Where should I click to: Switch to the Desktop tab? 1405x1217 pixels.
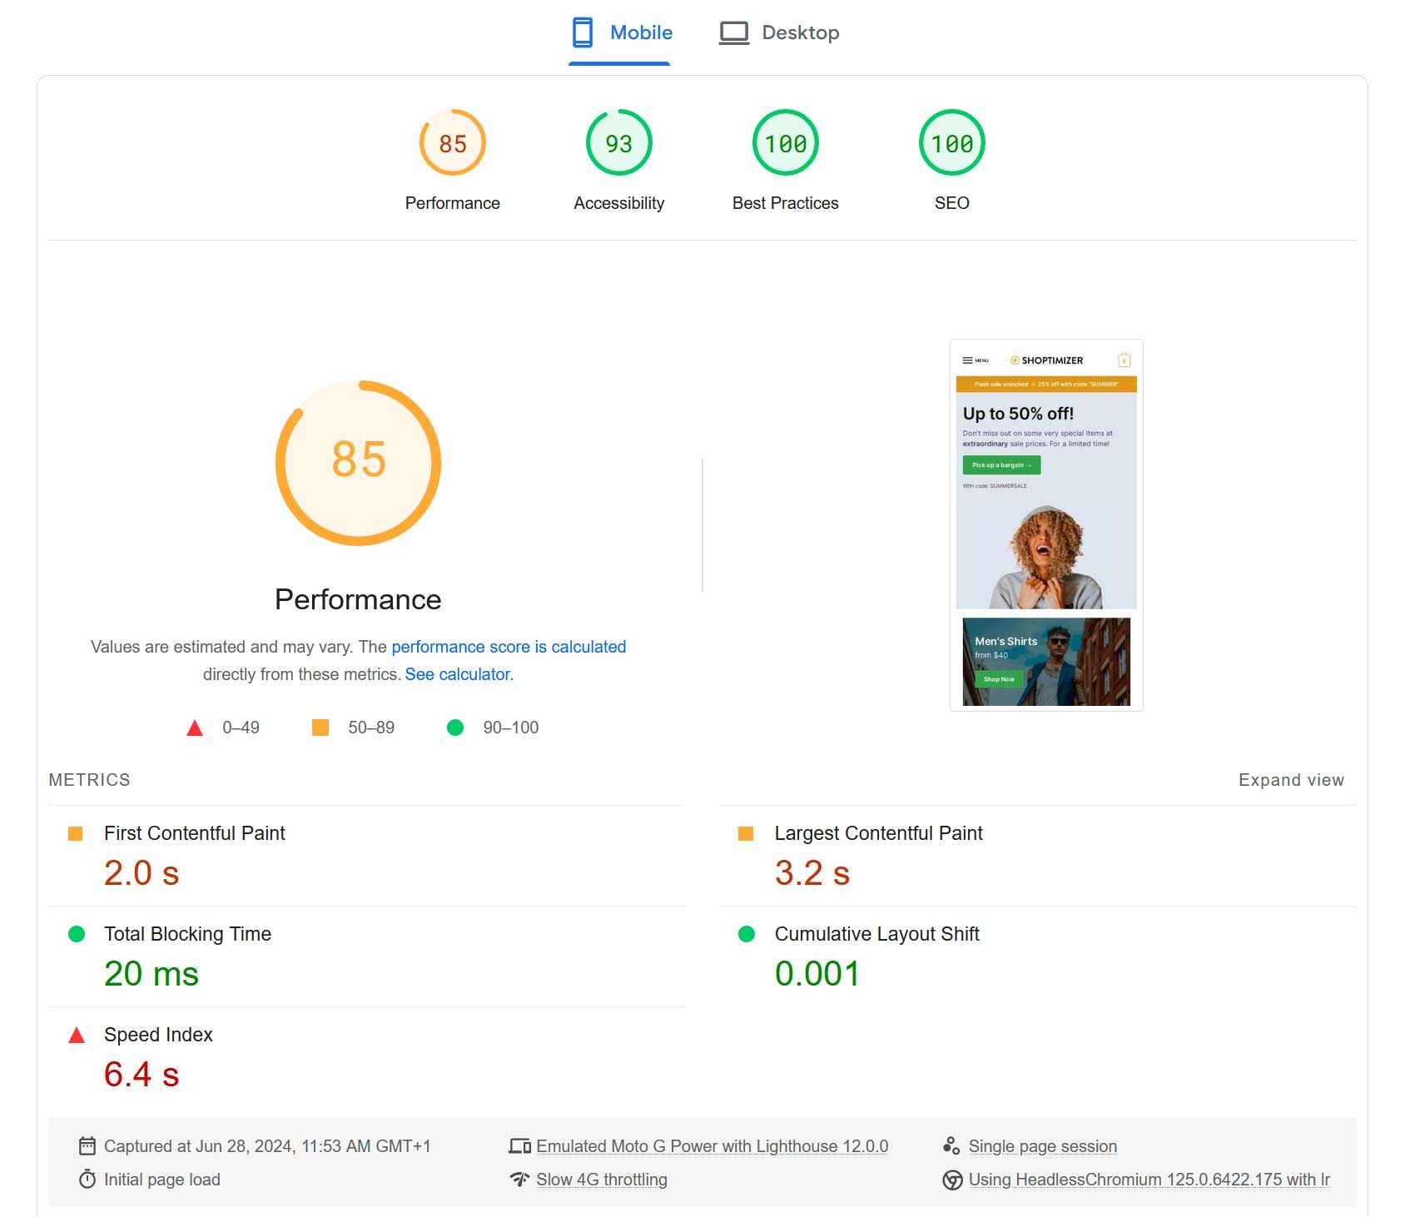pyautogui.click(x=779, y=33)
